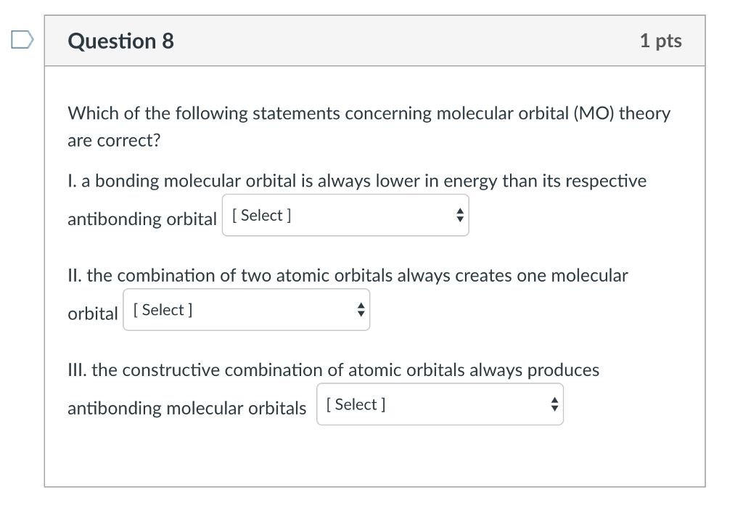This screenshot has width=743, height=519.
Task: Click the up-down arrow on statement III dropdown
Action: pyautogui.click(x=554, y=404)
